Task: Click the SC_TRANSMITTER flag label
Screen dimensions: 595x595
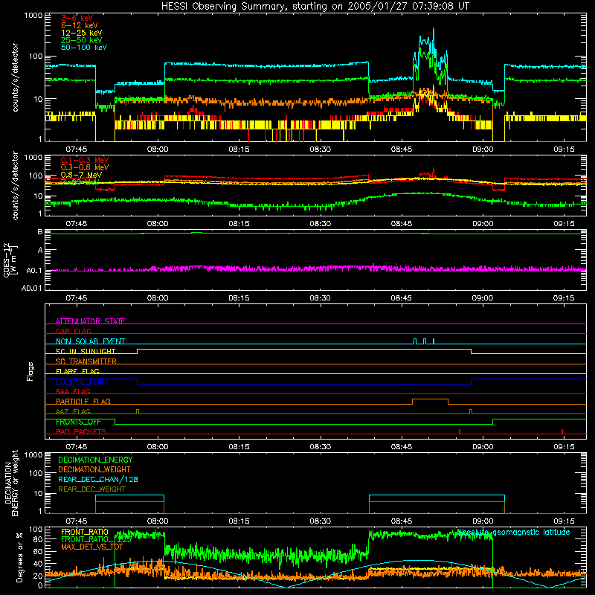Action: pos(86,361)
